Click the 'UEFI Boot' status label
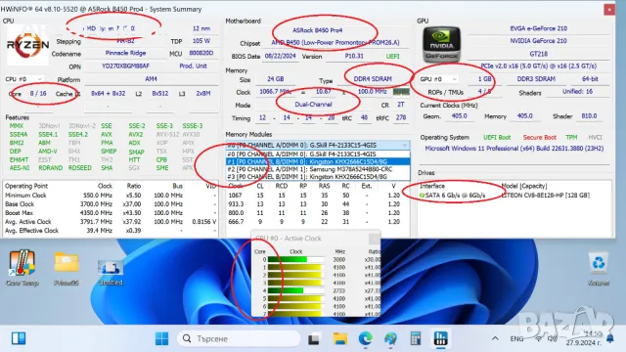The image size is (626, 352). [497, 137]
